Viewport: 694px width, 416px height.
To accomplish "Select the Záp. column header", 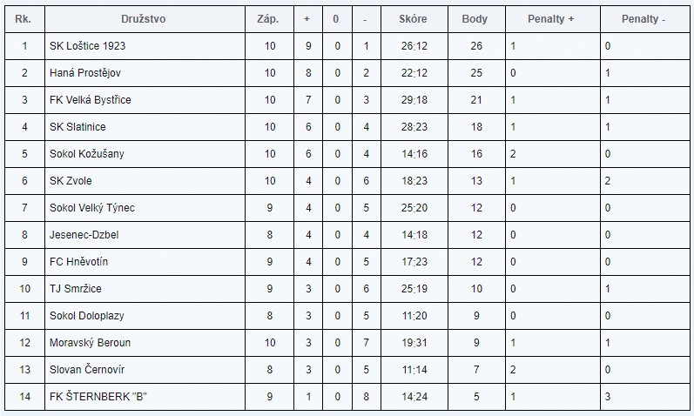I will click(x=269, y=18).
